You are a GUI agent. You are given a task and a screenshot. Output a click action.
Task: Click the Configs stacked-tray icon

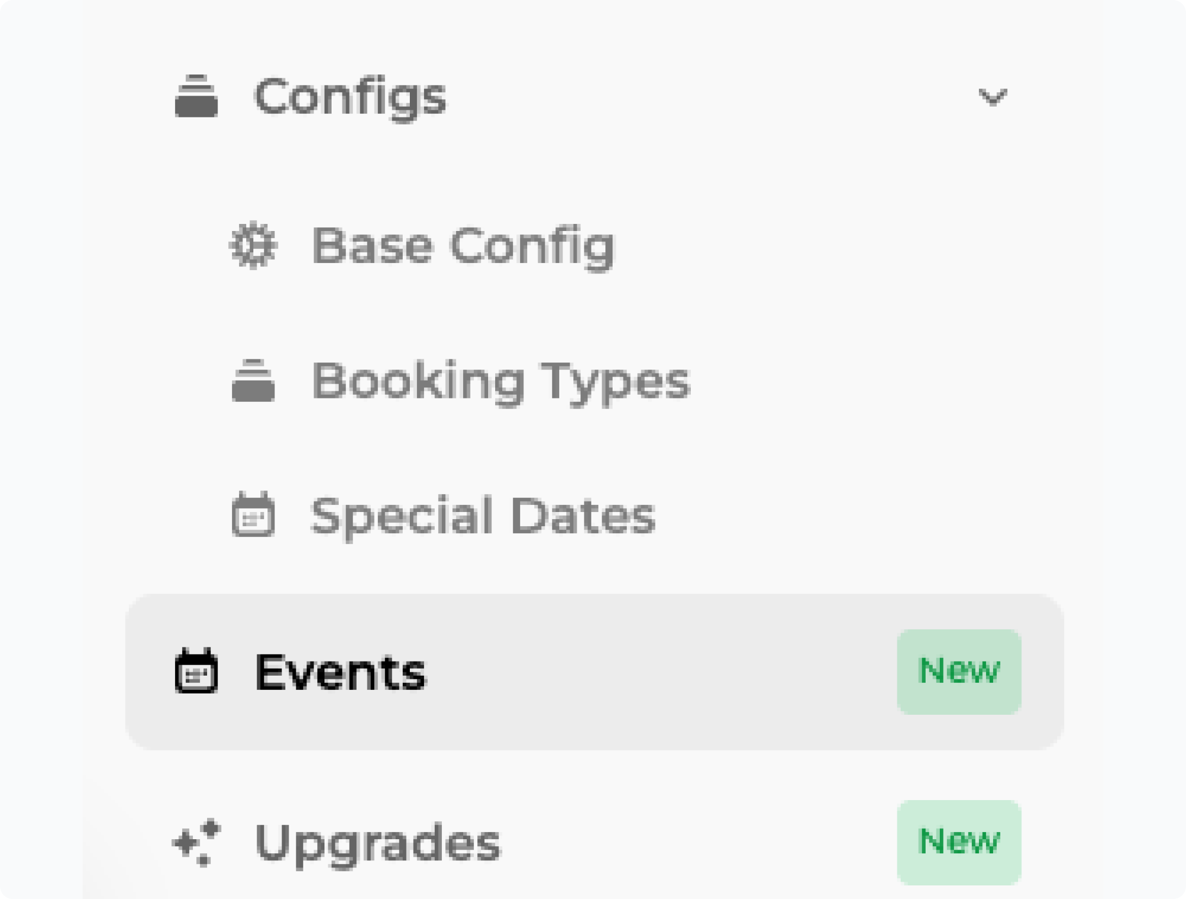click(196, 97)
